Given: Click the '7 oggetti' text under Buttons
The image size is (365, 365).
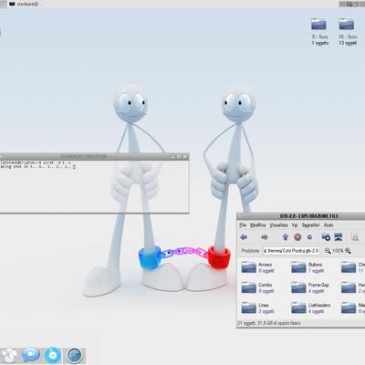Looking at the screenshot, I should tap(316, 271).
